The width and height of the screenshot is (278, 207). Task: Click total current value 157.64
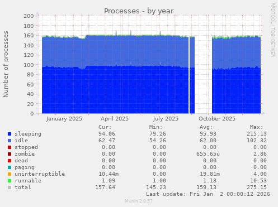pyautogui.click(x=105, y=187)
